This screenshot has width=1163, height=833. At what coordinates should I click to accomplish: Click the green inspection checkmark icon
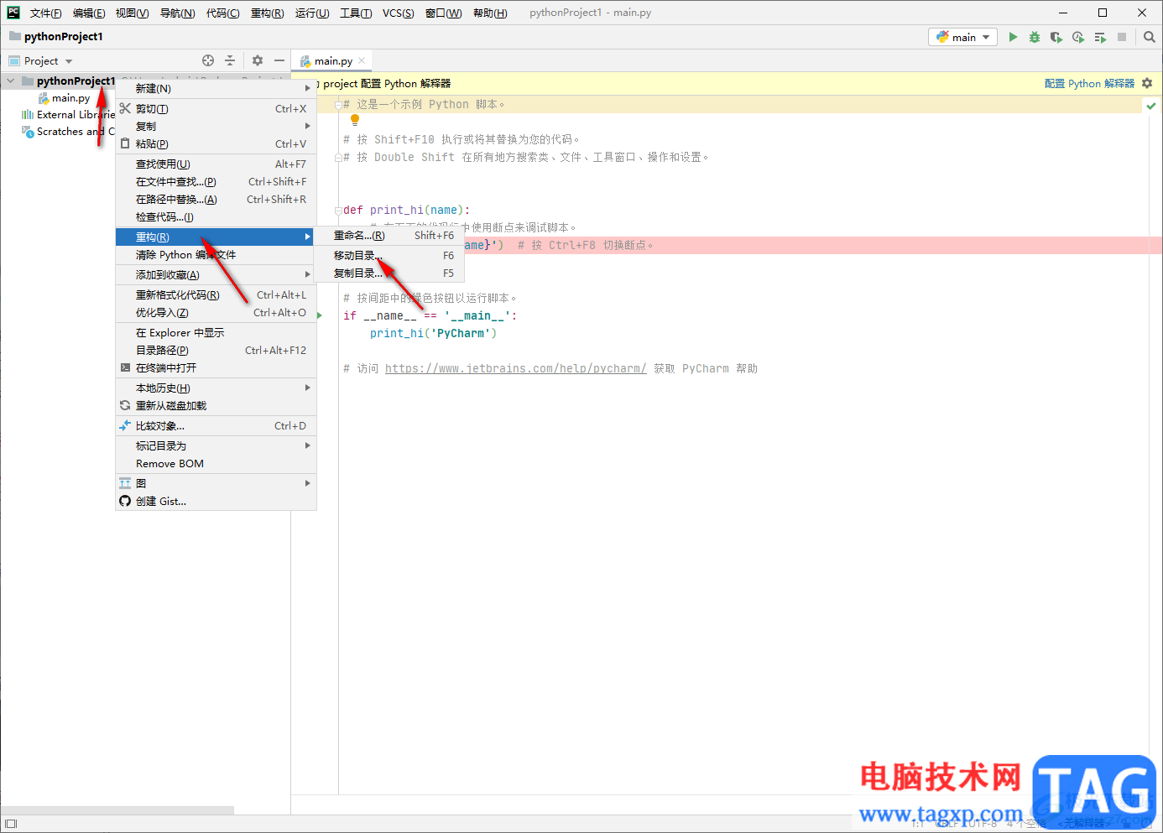click(x=1151, y=106)
